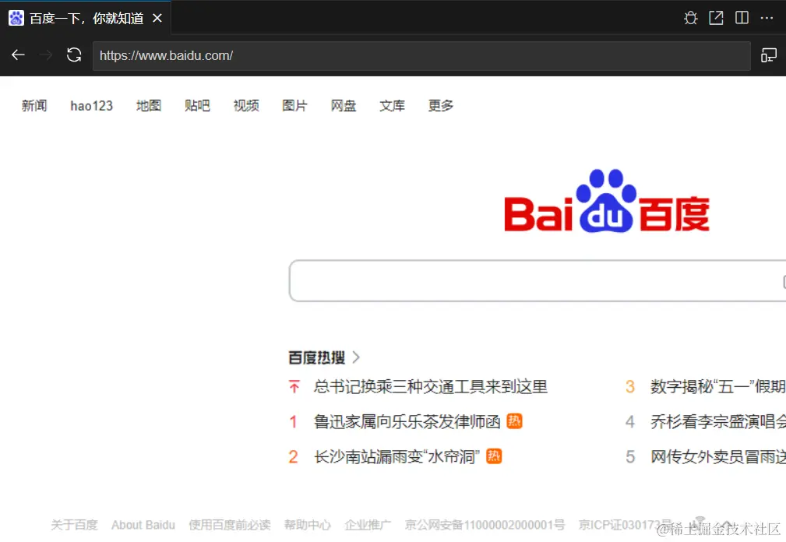Open the 新闻 link
This screenshot has width=786, height=542.
click(34, 106)
